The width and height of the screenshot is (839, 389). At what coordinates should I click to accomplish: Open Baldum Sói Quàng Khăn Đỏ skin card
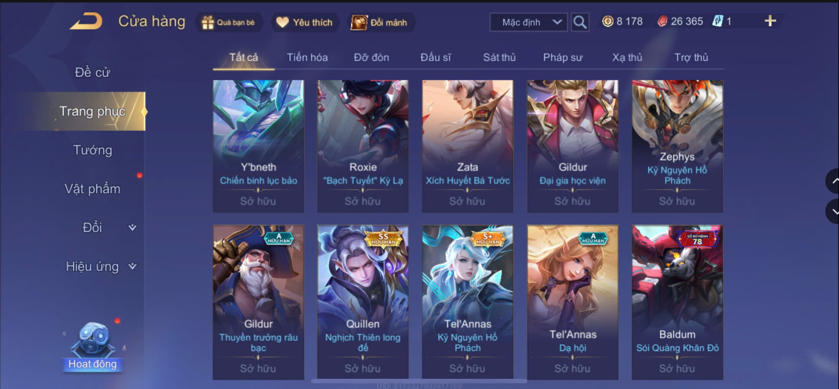[677, 302]
